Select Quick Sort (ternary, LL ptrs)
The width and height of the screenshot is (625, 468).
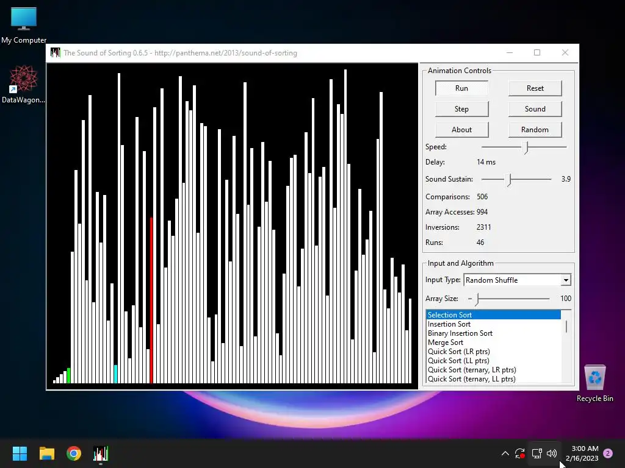coord(493,379)
